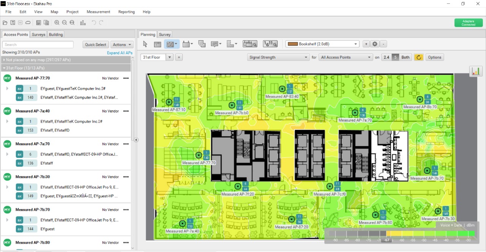Click the Bookshelf brown color swatch
Viewport: 486px width, 252px height.
click(x=292, y=44)
